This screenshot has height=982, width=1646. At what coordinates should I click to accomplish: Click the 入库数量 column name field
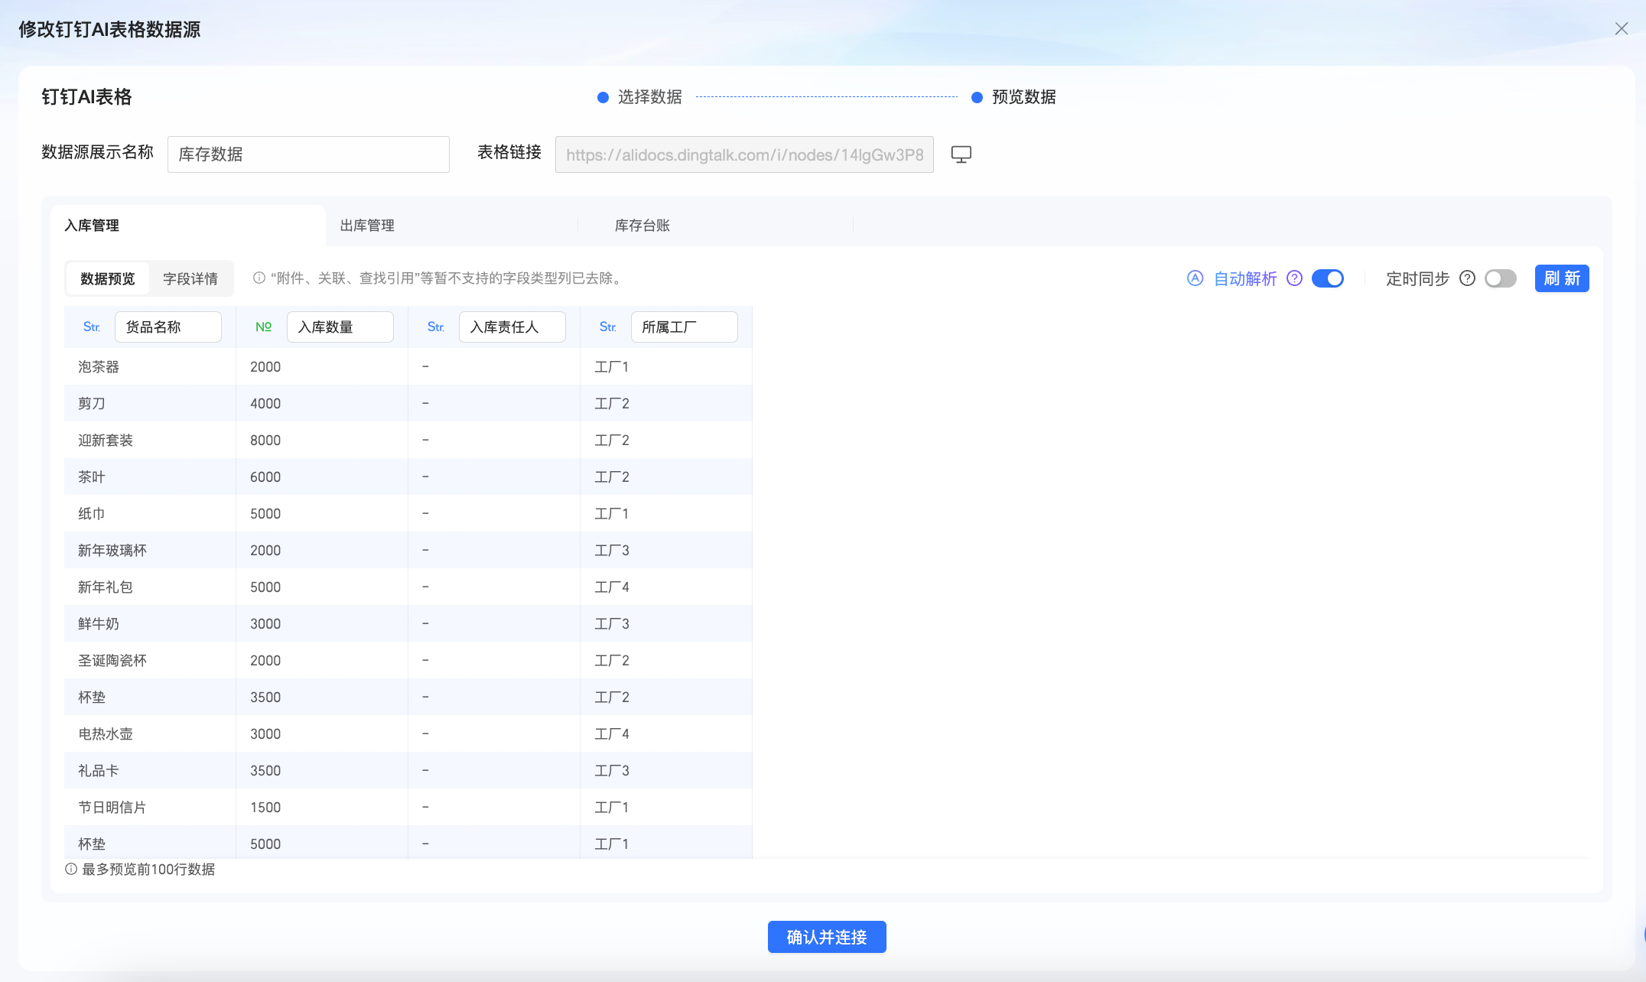pyautogui.click(x=340, y=327)
